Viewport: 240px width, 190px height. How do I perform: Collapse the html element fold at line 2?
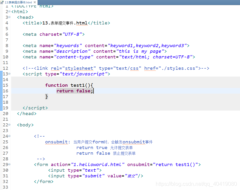9,11
